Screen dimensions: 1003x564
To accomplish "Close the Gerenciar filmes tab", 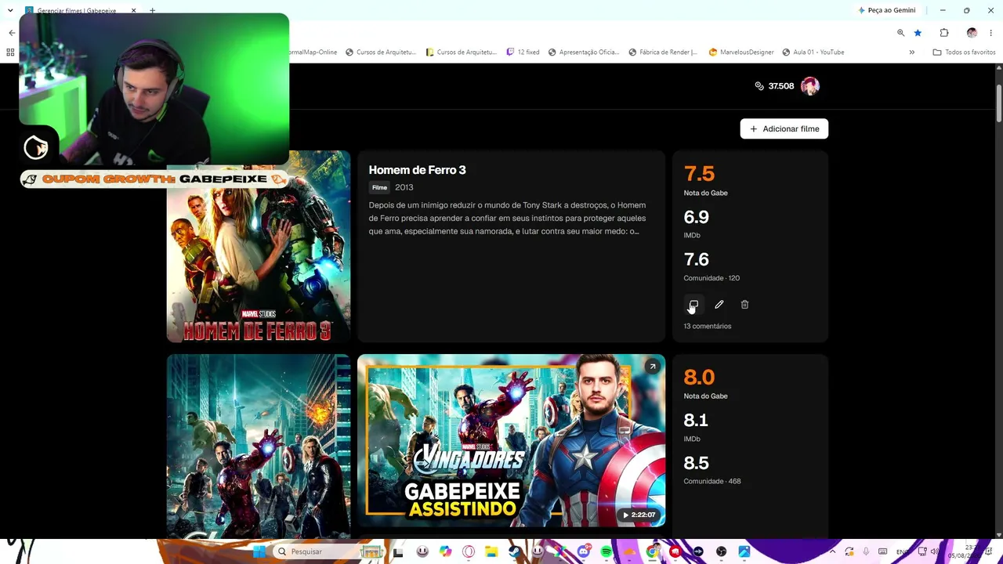I will [x=133, y=11].
